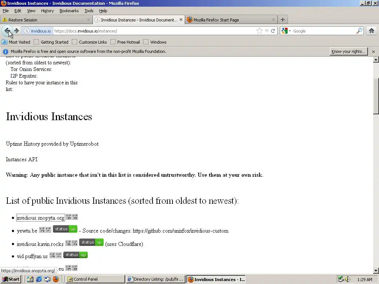379x284 pixels.
Task: Go forward with the Forward arrow button
Action: tap(16, 31)
